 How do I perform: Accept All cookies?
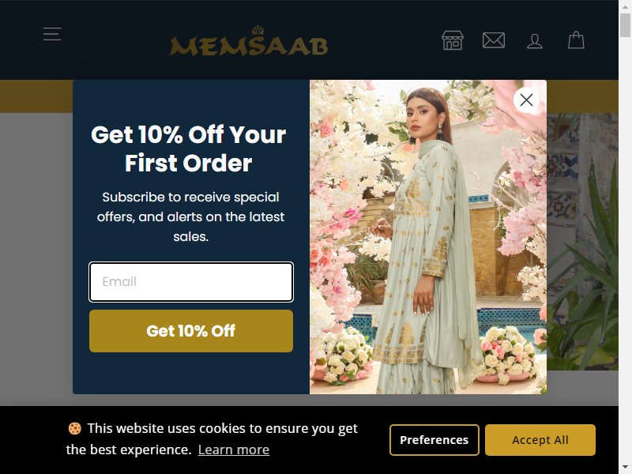(x=540, y=440)
